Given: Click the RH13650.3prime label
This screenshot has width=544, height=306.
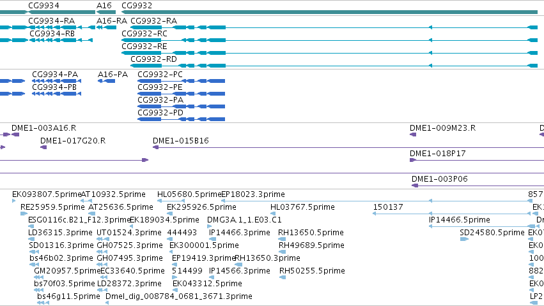Looking at the screenshot, I should coord(267,258).
